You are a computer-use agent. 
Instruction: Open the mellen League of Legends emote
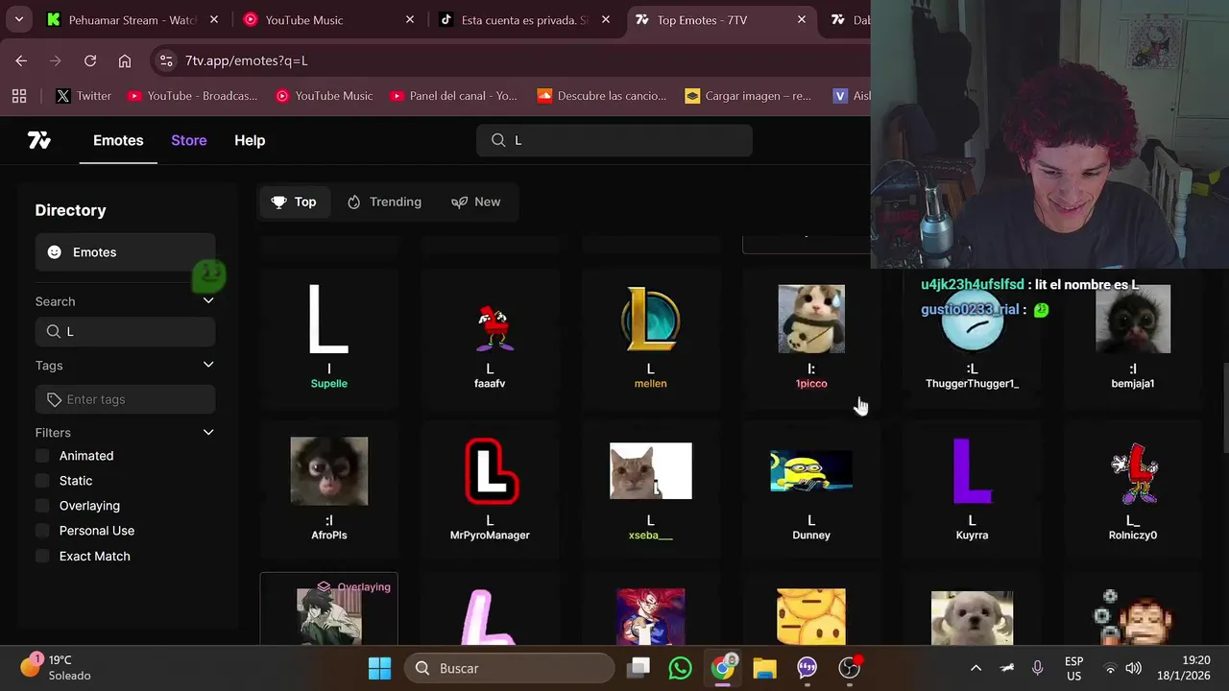(x=650, y=336)
